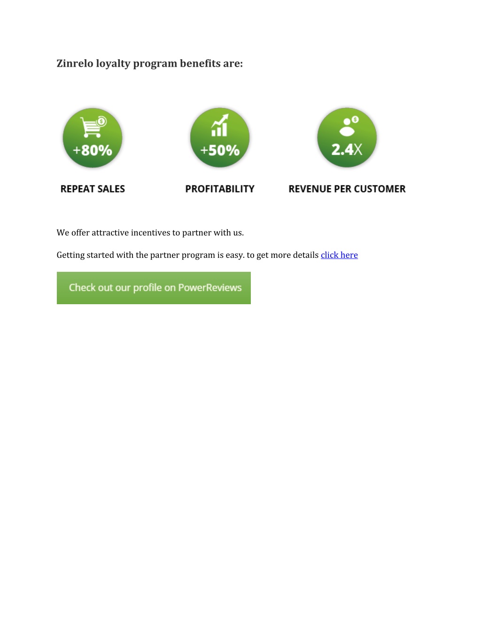Viewport: 481px width, 622px height.
Task: Click the customer person icon in badge
Action: tap(347, 127)
